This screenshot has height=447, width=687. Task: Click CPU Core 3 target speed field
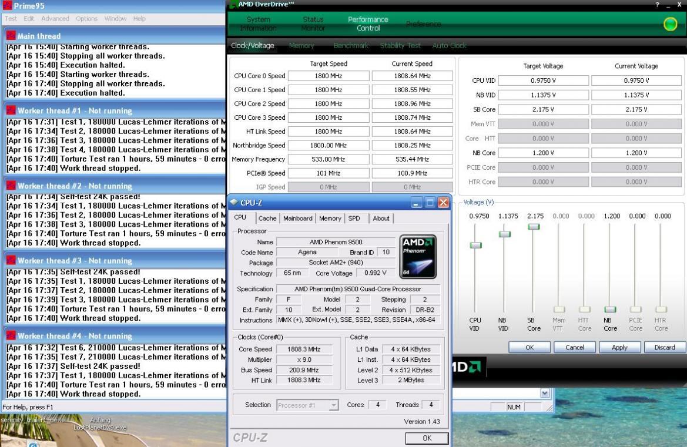(328, 117)
